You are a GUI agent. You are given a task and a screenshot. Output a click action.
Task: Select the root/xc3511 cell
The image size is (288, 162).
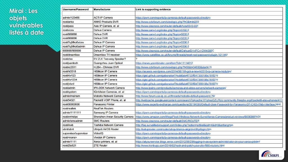click(78, 67)
